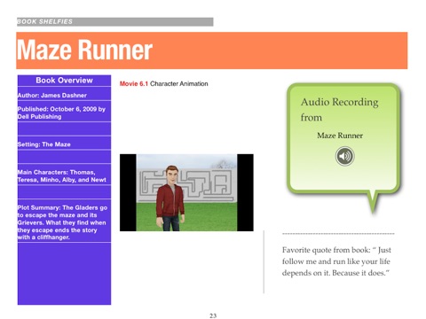Click Maze Runner text in the green bubble
426x319 pixels.
[340, 136]
